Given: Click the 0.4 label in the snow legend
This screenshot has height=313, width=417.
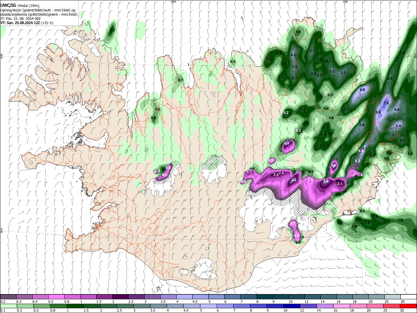Looking at the screenshot, I should (x=35, y=302).
